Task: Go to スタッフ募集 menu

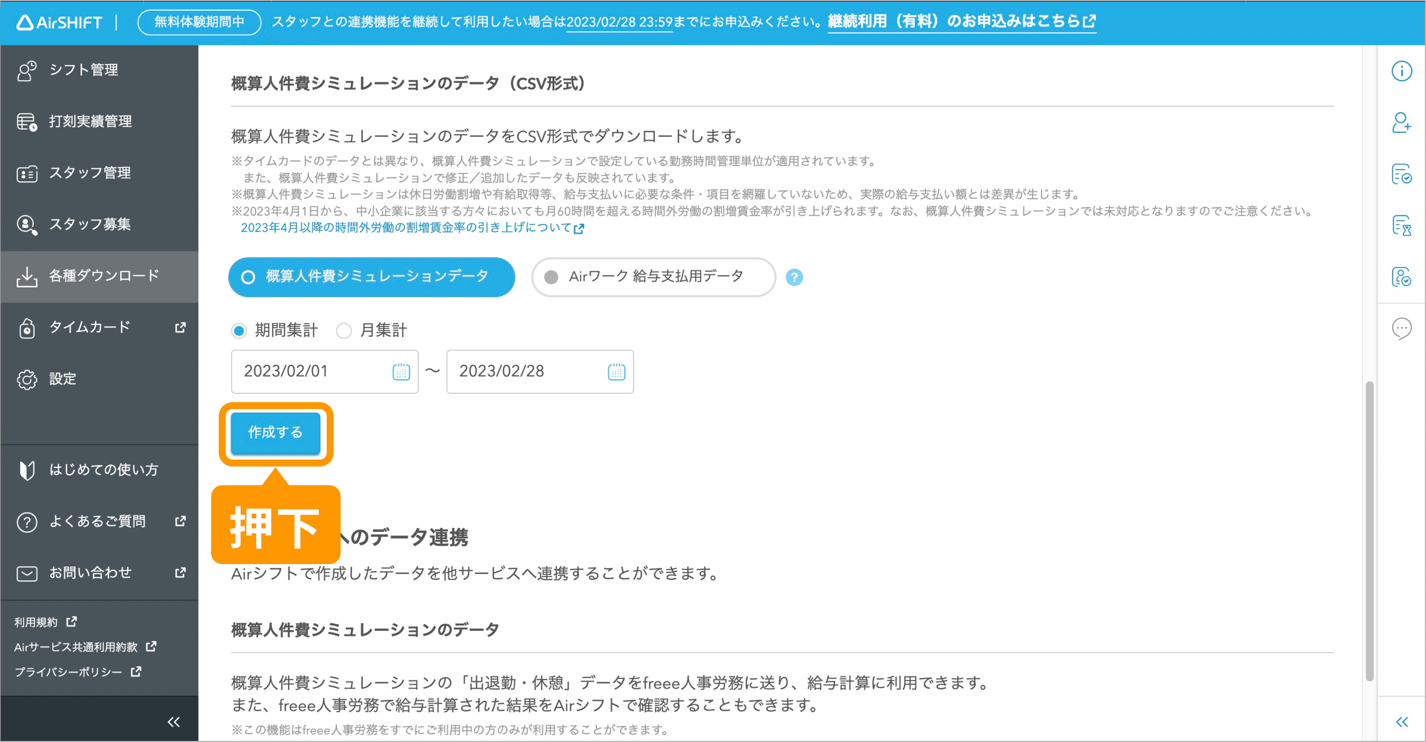Action: [99, 224]
